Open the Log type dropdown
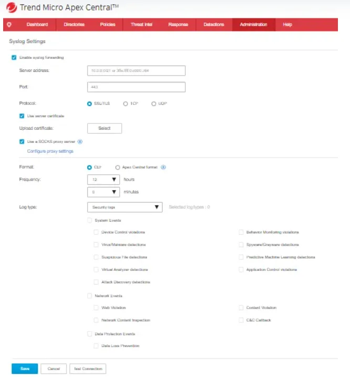 point(125,207)
